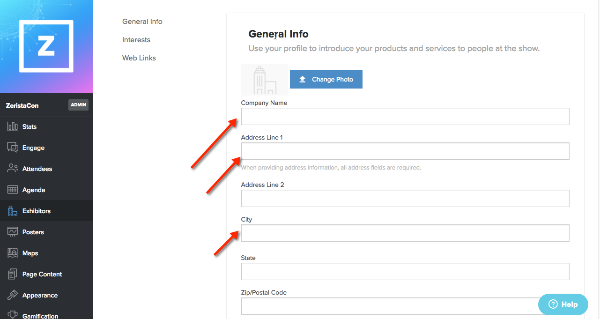The width and height of the screenshot is (600, 319).
Task: Jump to General Info section link
Action: pos(142,22)
